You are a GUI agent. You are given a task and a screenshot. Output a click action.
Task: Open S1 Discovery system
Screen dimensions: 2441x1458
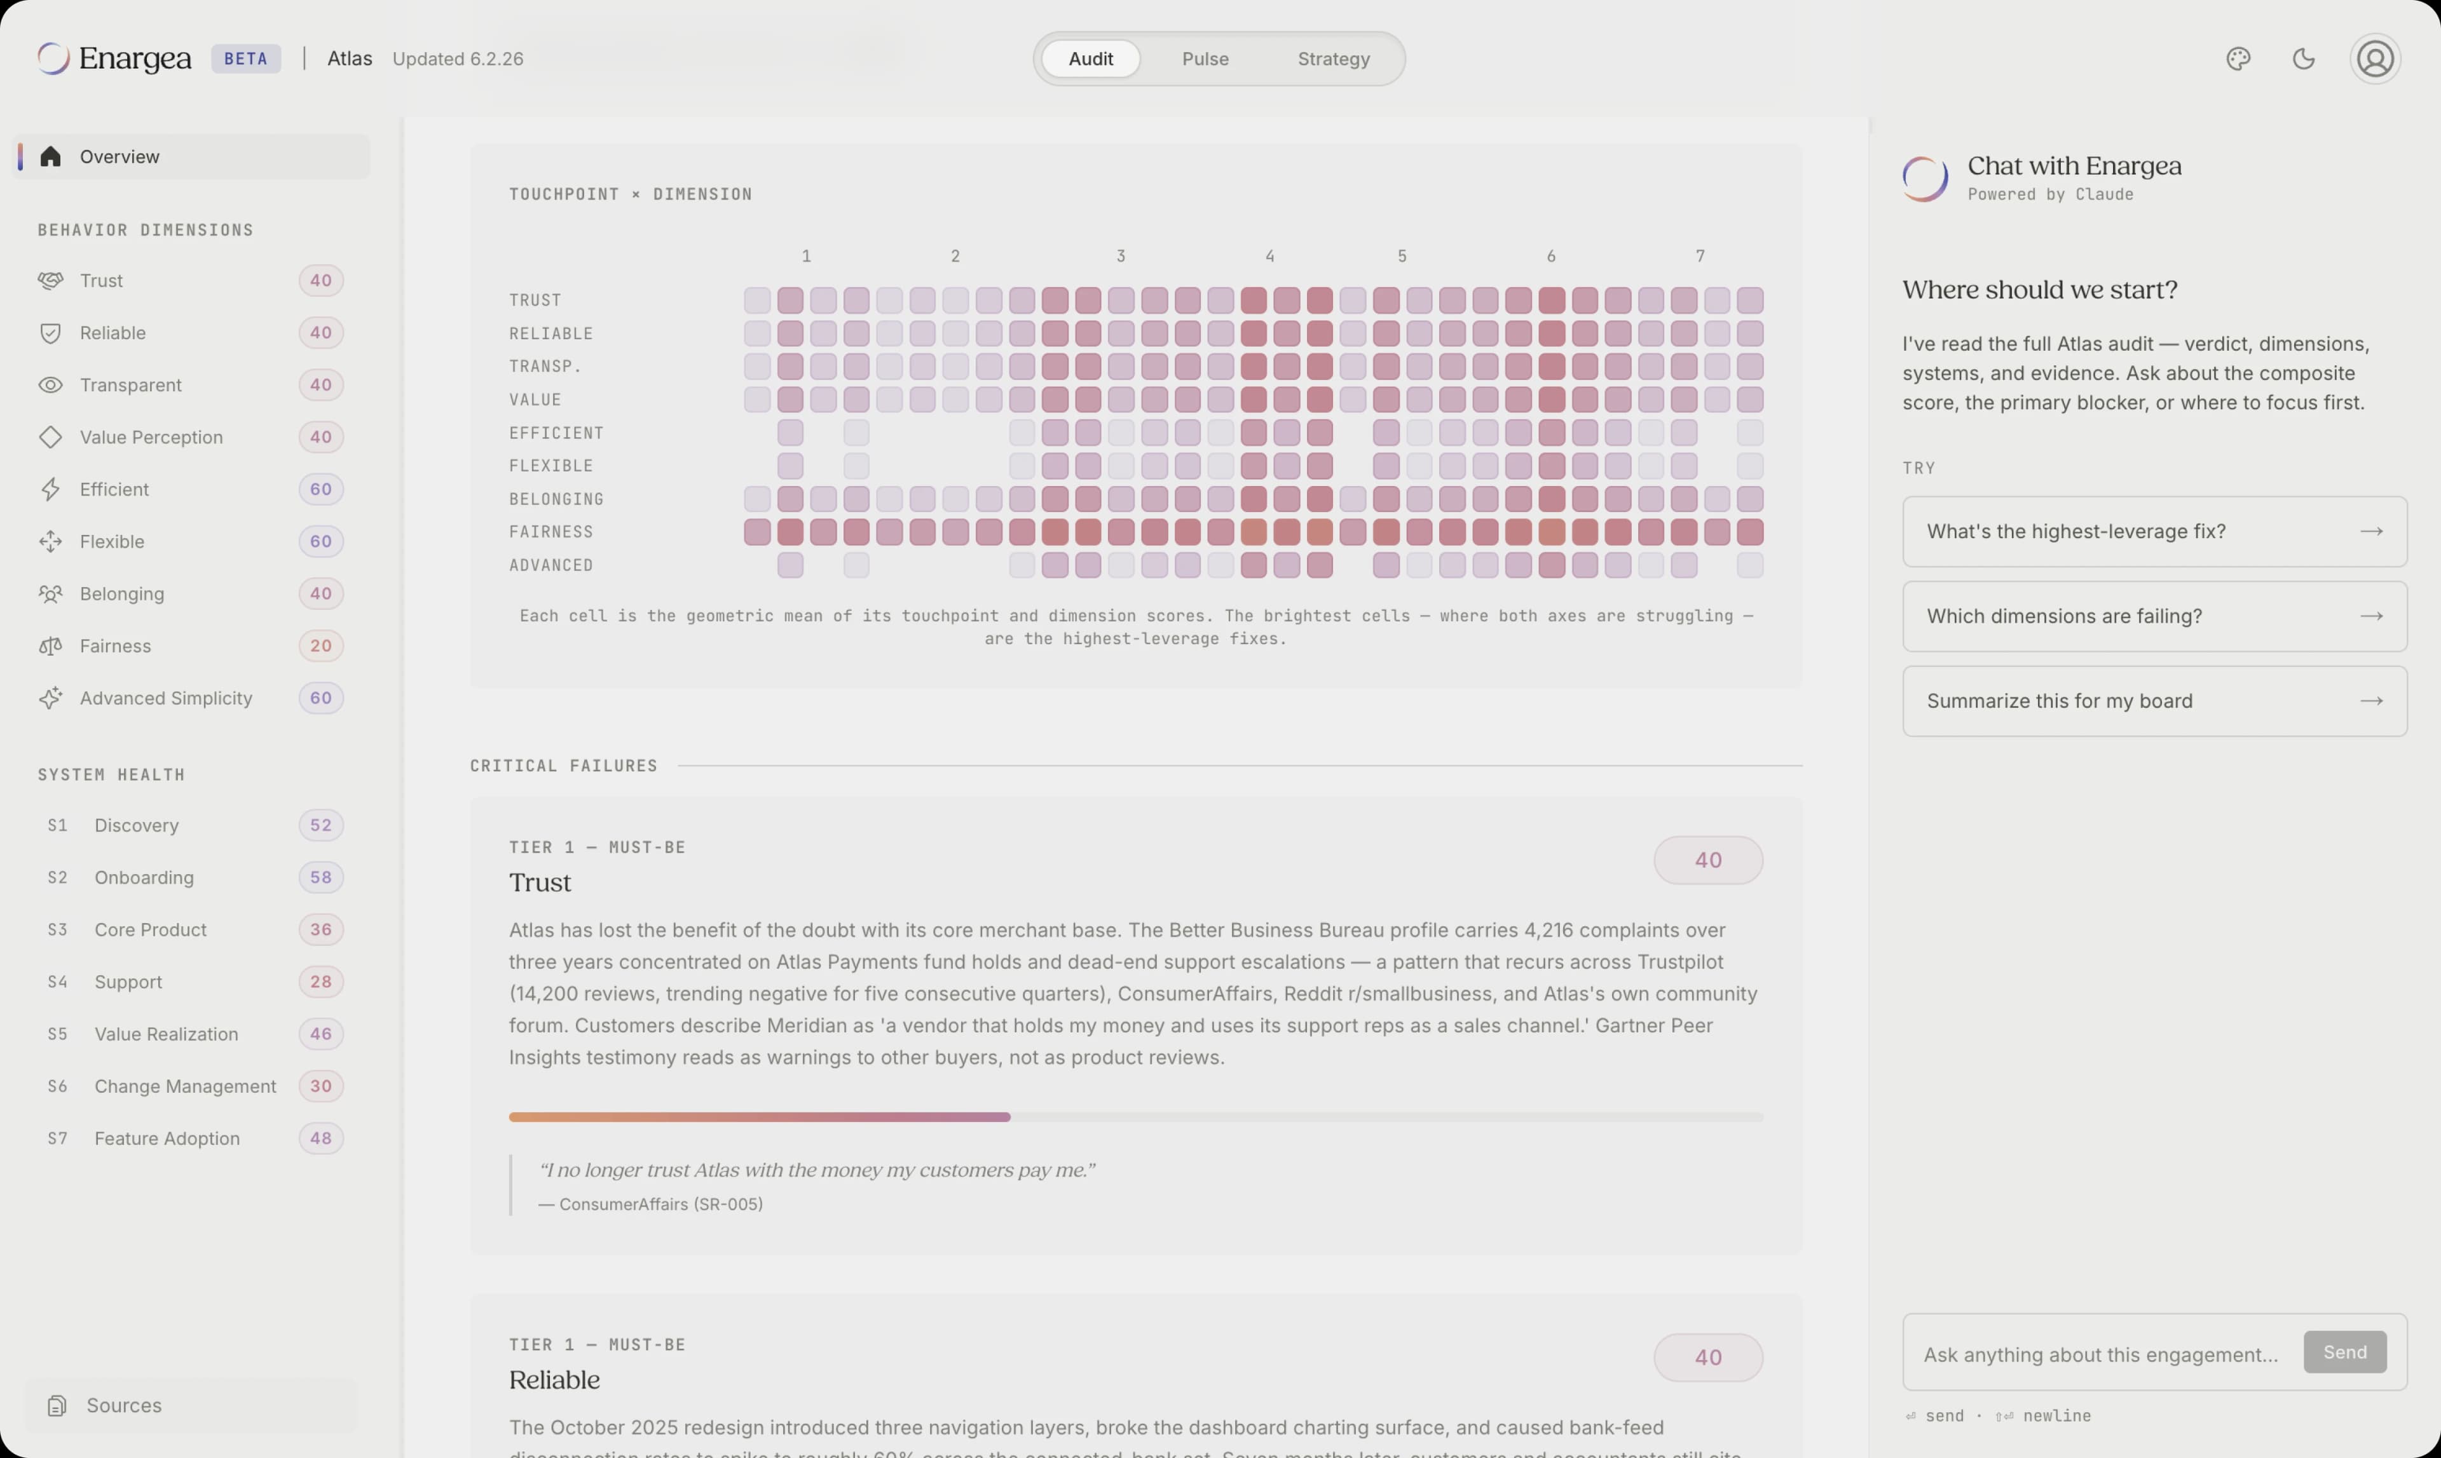click(191, 825)
